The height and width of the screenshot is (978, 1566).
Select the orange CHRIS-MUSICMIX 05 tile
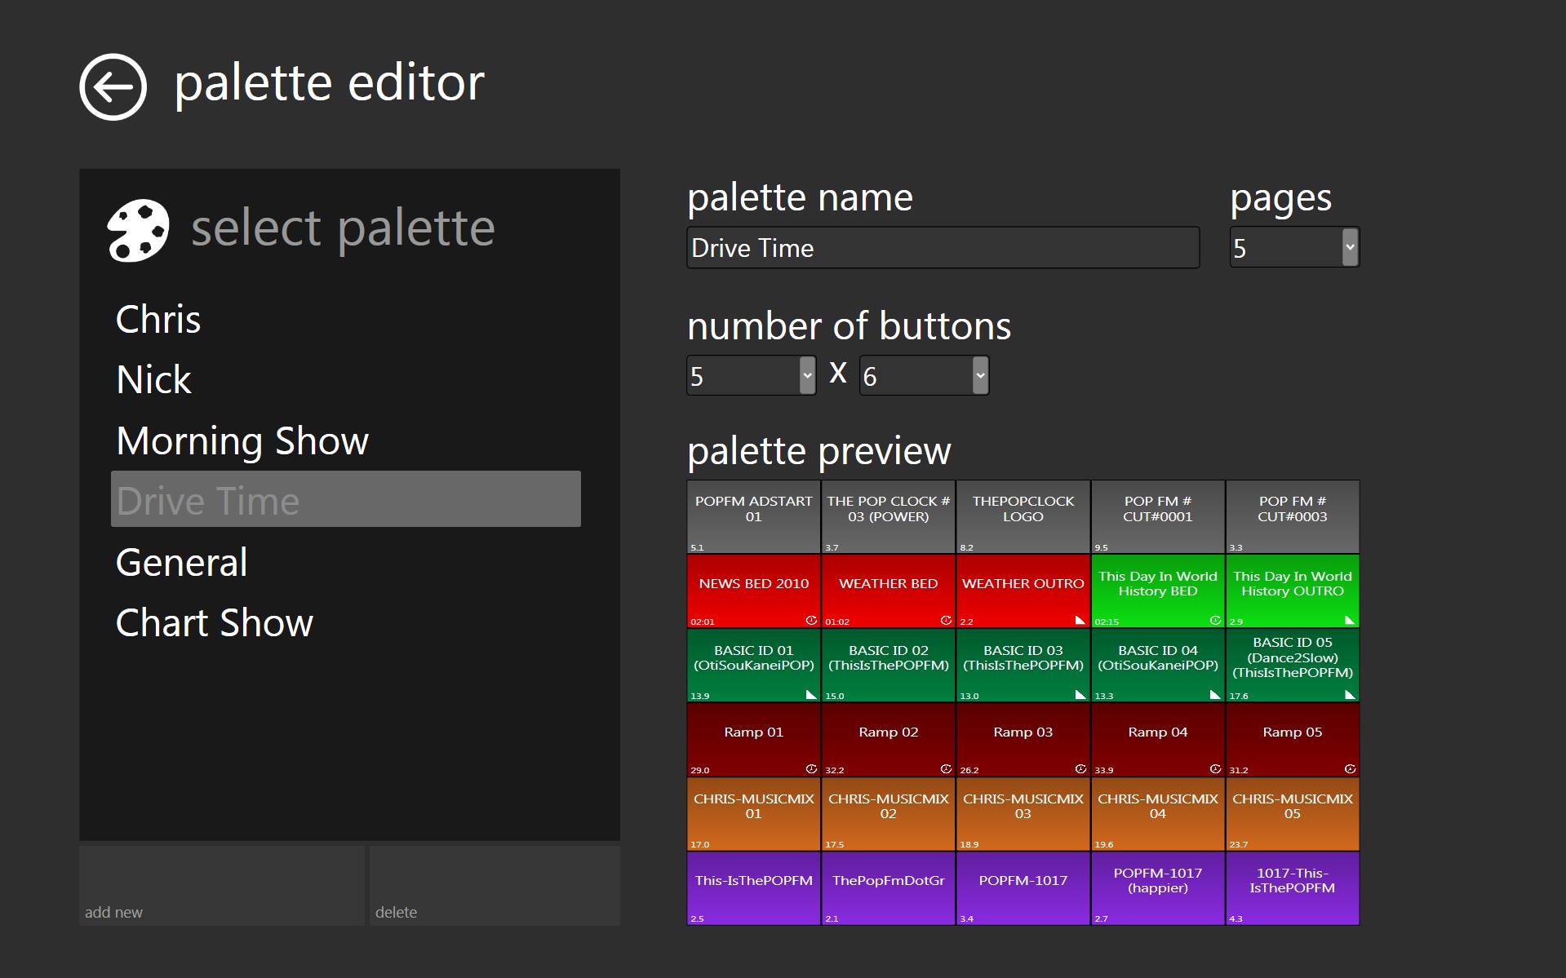[x=1292, y=813]
